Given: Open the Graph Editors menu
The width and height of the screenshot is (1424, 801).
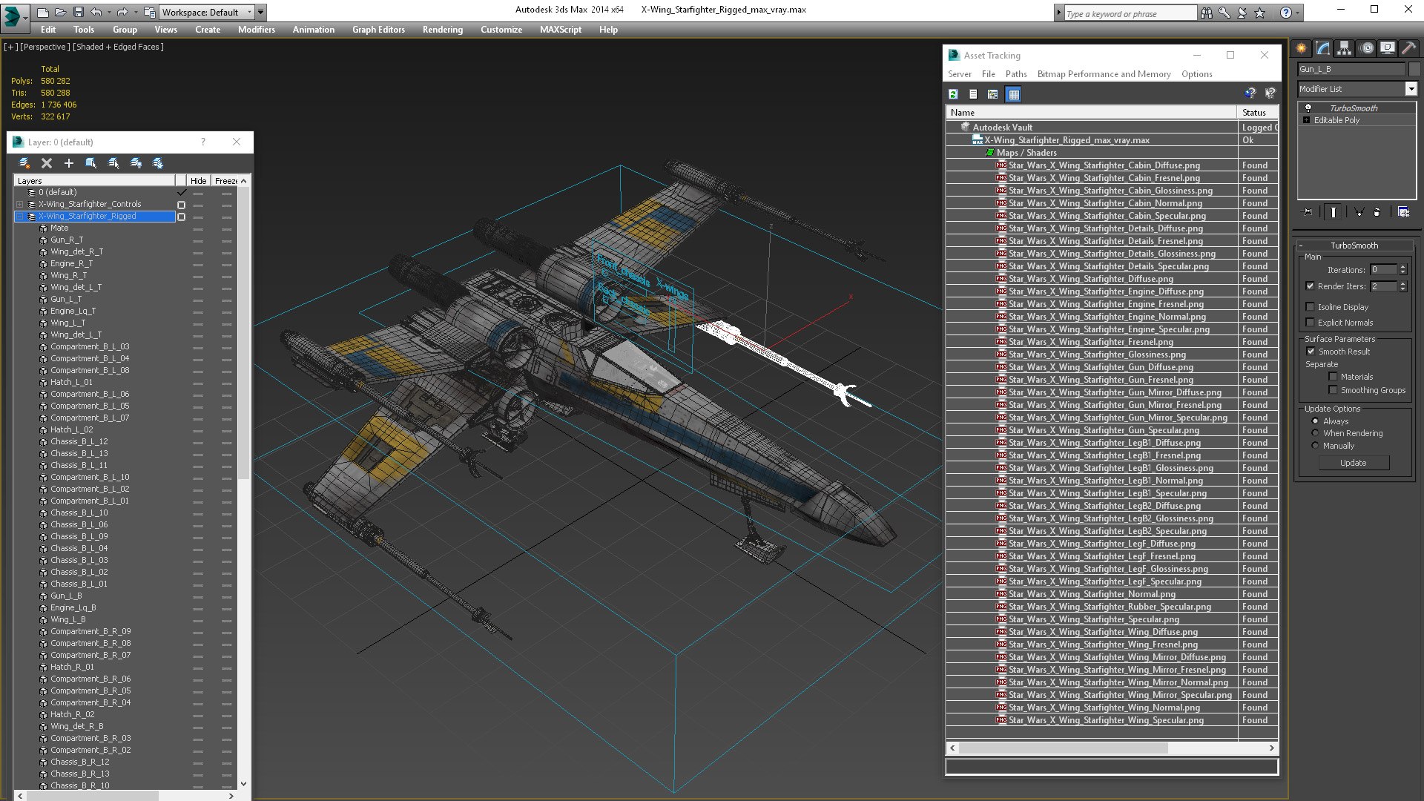Looking at the screenshot, I should tap(378, 30).
